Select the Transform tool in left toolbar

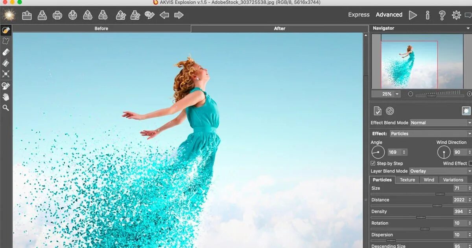point(6,74)
